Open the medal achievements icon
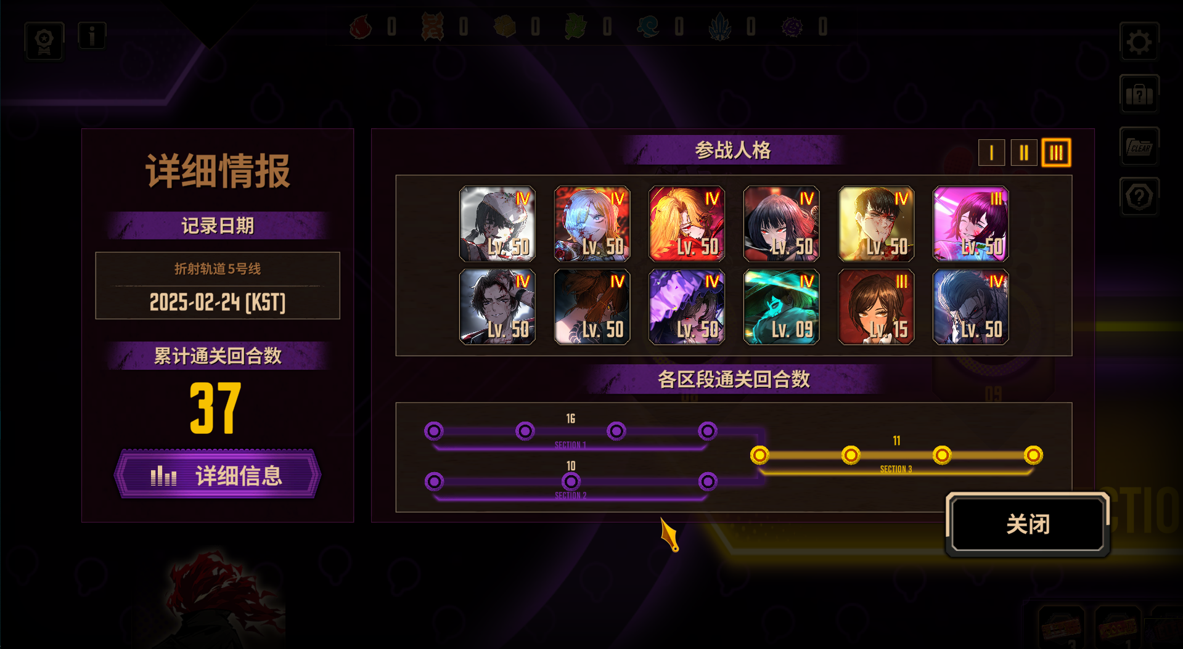Image resolution: width=1183 pixels, height=649 pixels. (x=44, y=41)
